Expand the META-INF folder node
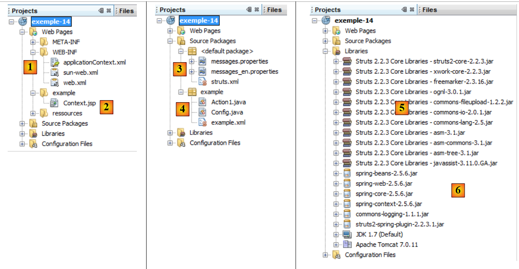The width and height of the screenshot is (519, 269). coord(33,42)
